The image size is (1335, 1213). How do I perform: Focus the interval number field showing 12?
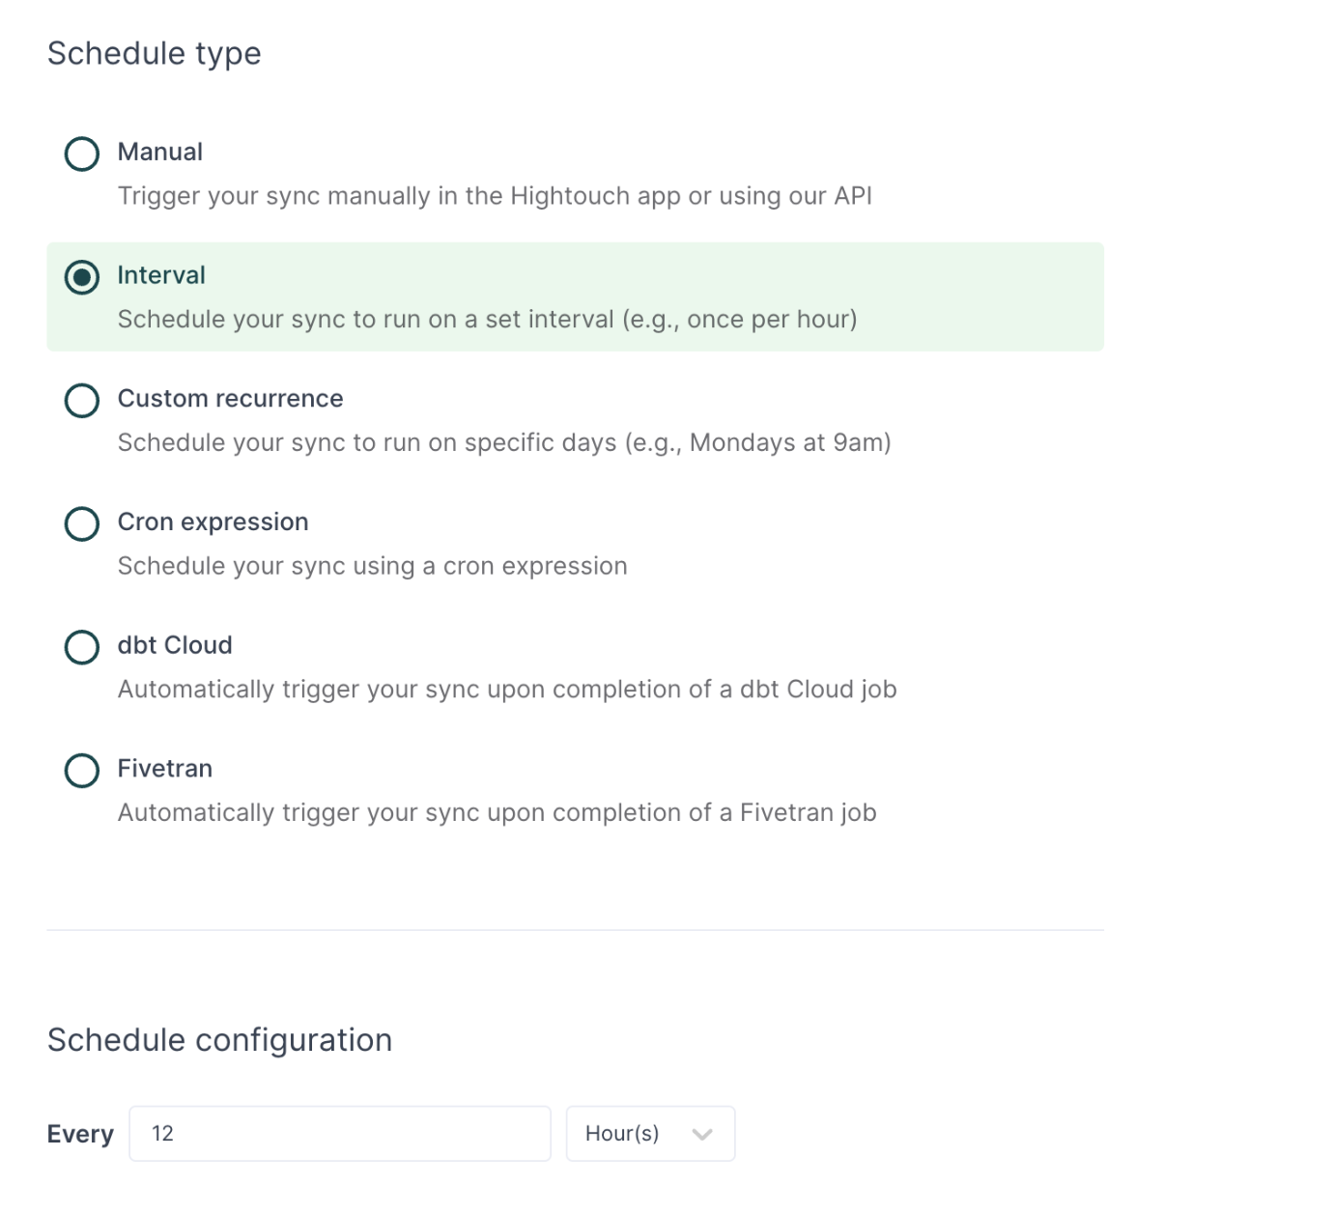point(339,1134)
